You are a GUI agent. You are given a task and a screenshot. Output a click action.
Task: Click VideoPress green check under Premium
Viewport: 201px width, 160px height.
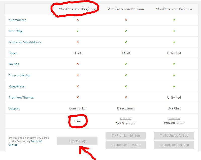(126, 86)
